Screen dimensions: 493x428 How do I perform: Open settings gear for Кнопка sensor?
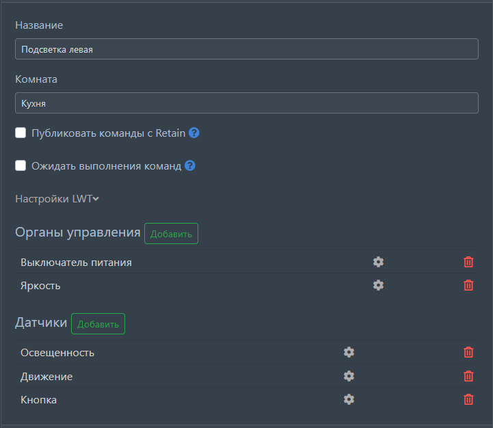click(x=349, y=399)
